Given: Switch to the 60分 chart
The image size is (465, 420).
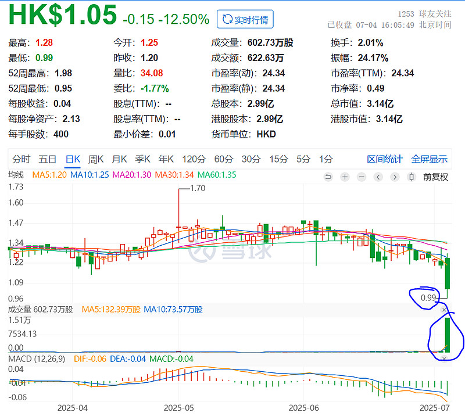Looking at the screenshot, I should [x=224, y=159].
